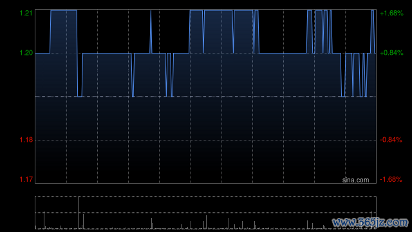Click the -0.84% percentage label

[391, 140]
